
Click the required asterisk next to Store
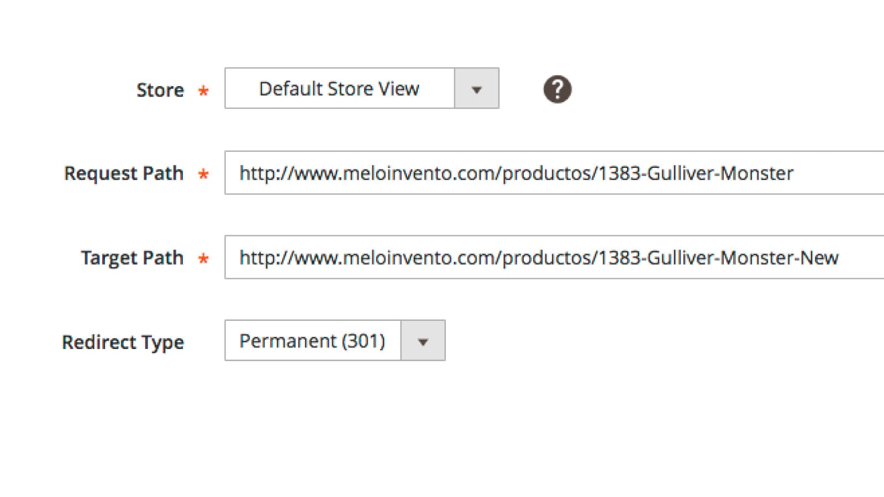coord(203,91)
